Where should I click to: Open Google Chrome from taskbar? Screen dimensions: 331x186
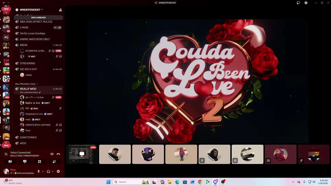pyautogui.click(x=200, y=182)
